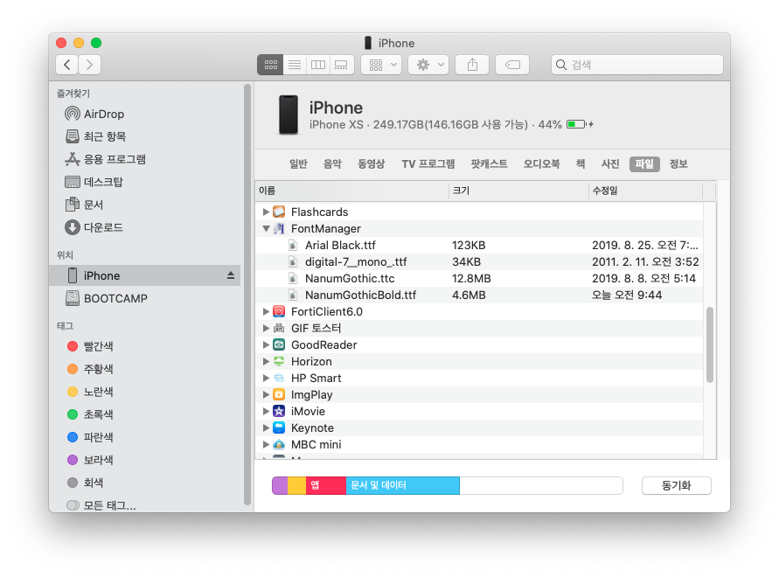The image size is (779, 577).
Task: Click the sidebar vertical scrollbar
Action: (247, 295)
